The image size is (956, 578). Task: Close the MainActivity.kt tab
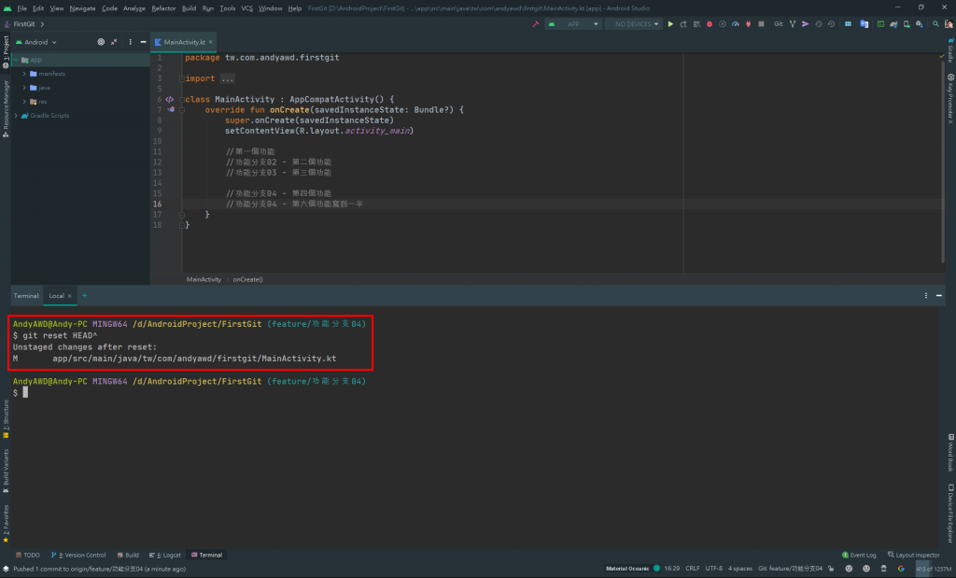210,41
